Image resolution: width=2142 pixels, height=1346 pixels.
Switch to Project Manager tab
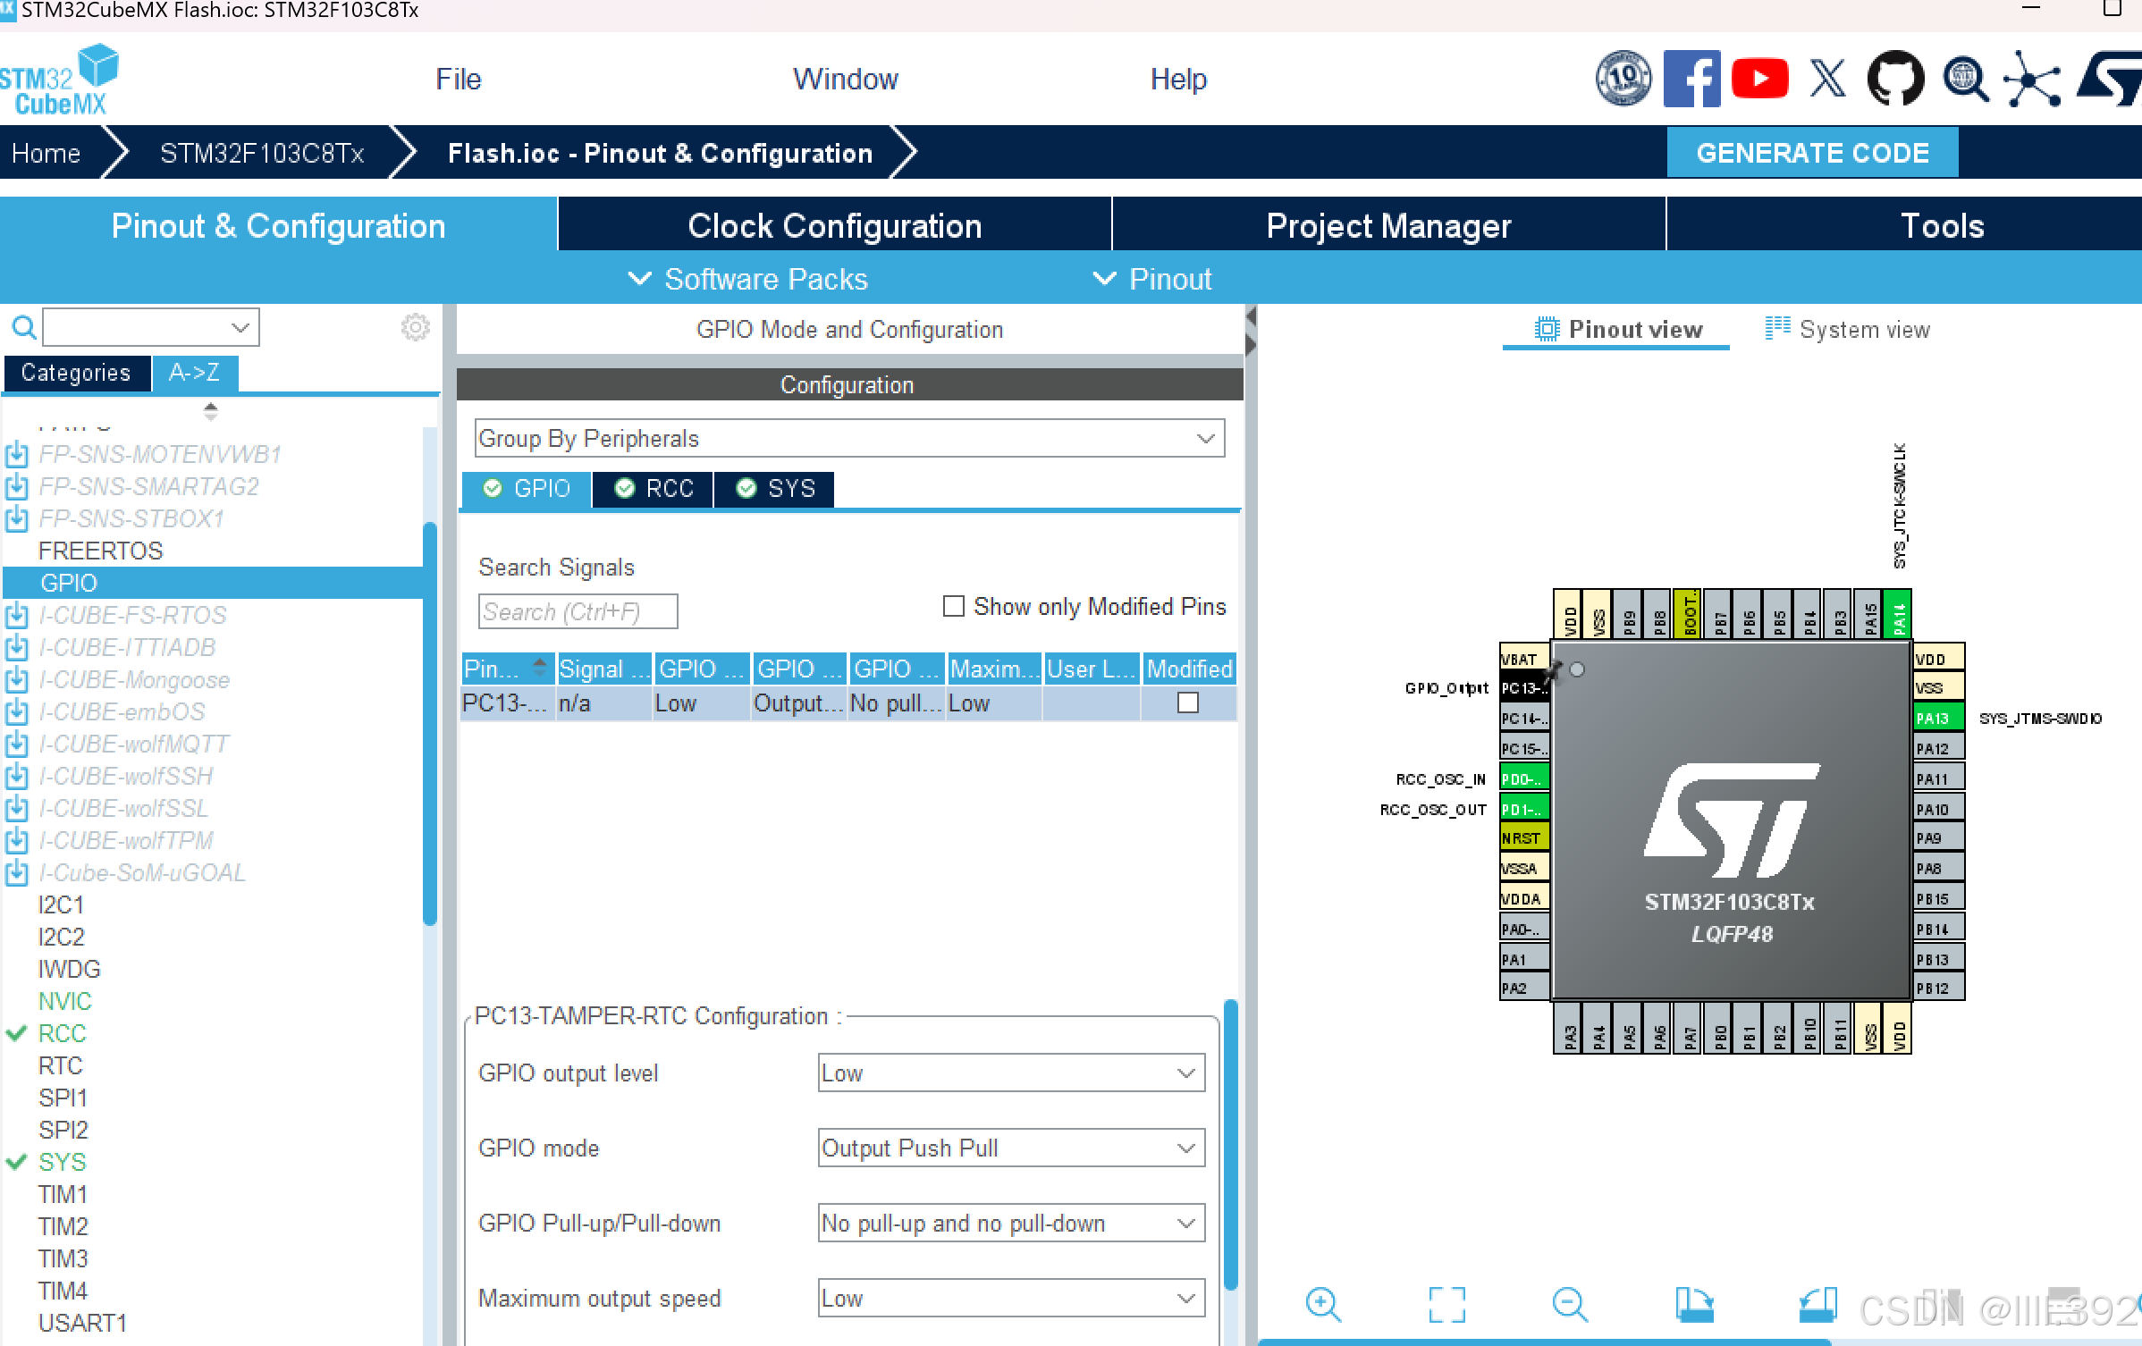point(1388,225)
